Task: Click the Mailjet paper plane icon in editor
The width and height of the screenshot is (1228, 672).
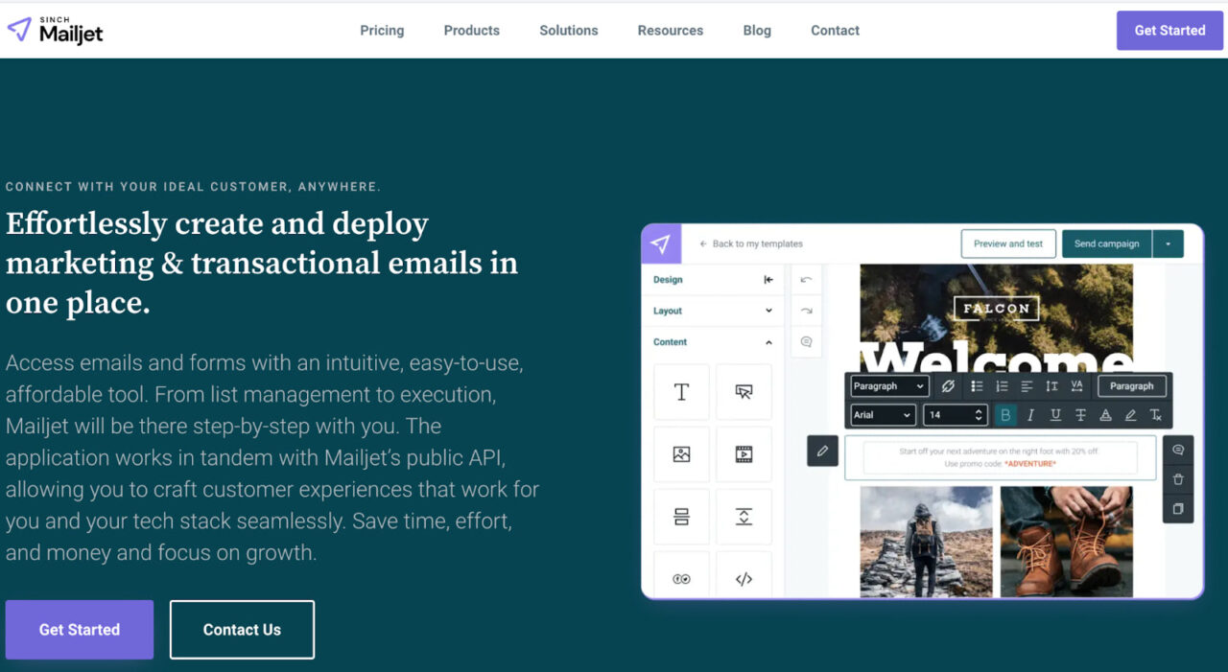Action: click(661, 243)
